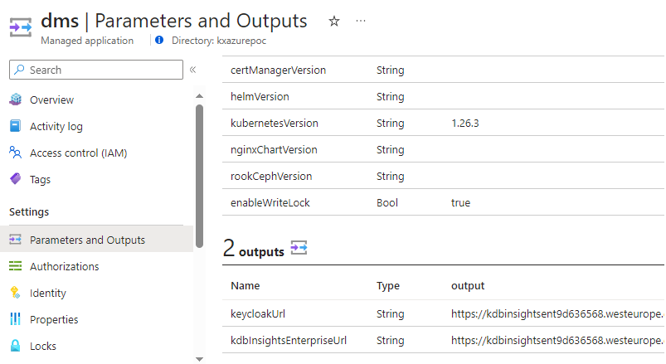Click the purple Tags icon

click(x=15, y=179)
